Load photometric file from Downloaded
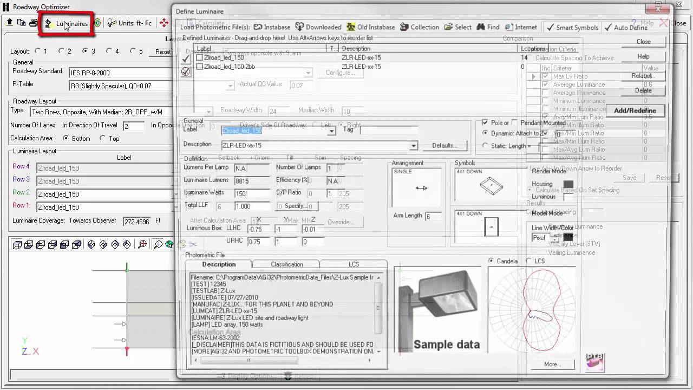Image resolution: width=693 pixels, height=390 pixels. pyautogui.click(x=318, y=27)
